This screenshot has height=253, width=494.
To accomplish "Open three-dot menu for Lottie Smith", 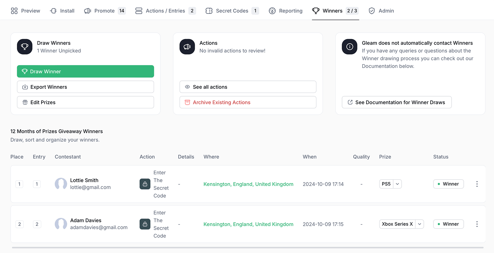I will click(x=477, y=184).
